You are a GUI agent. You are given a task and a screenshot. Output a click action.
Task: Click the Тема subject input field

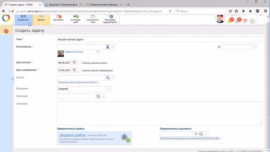159,39
